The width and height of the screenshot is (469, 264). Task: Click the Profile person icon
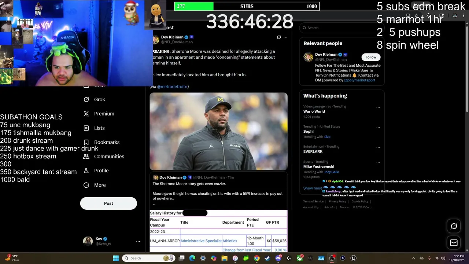(86, 170)
